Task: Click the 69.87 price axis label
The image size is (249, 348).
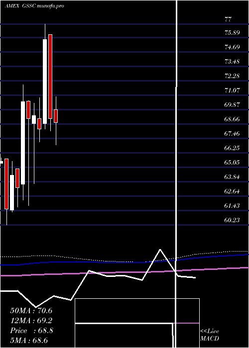Action: [x=232, y=104]
